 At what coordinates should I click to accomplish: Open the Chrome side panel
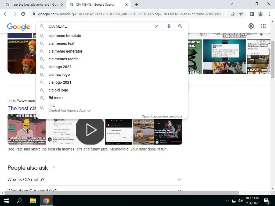point(252,14)
